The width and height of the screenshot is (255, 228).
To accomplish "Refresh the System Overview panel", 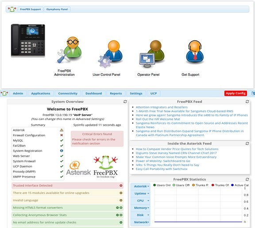I will click(125, 102).
